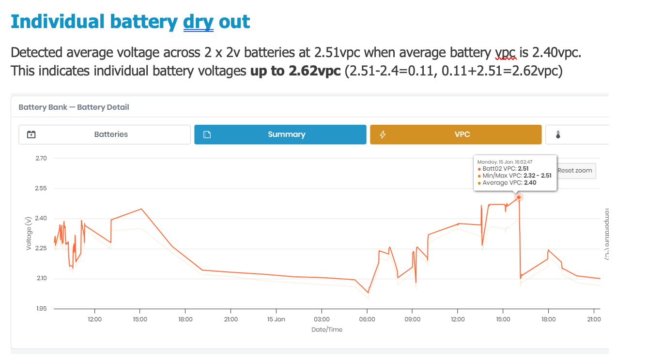Click the Batt02 VPC red legend dot

pyautogui.click(x=479, y=169)
